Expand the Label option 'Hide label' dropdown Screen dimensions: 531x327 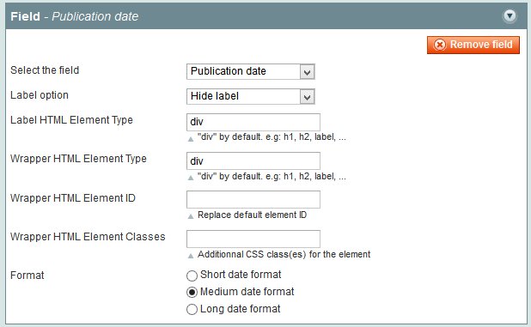[x=251, y=97]
